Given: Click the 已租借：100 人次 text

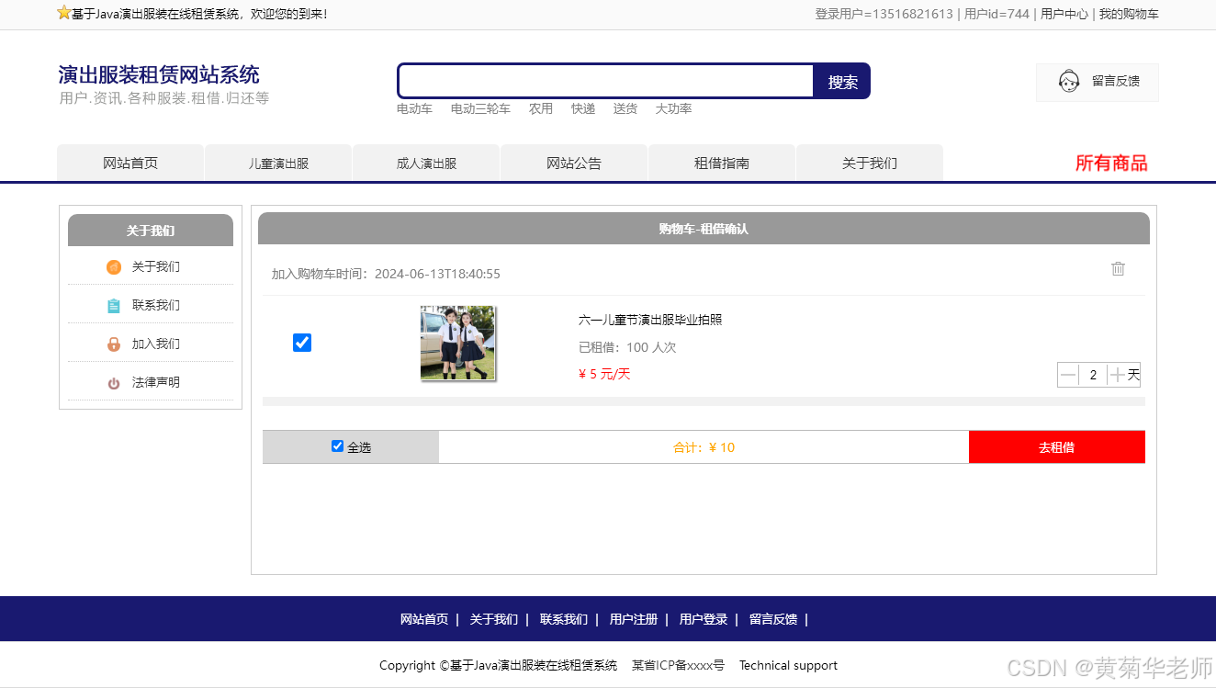Looking at the screenshot, I should (627, 347).
